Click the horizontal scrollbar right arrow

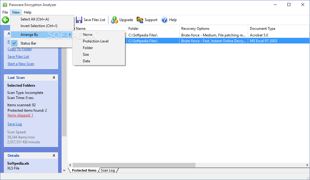coord(307,165)
